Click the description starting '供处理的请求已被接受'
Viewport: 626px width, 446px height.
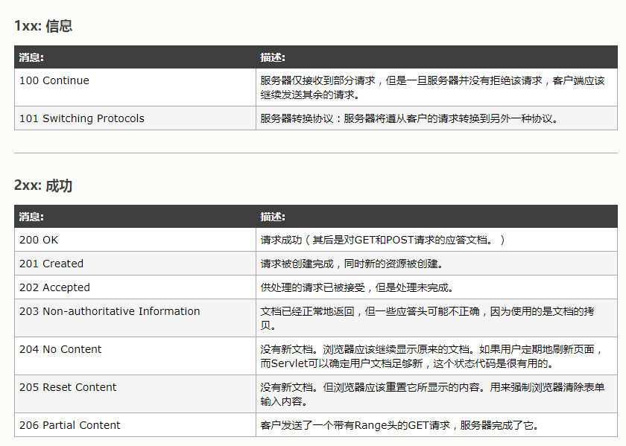[x=437, y=287]
